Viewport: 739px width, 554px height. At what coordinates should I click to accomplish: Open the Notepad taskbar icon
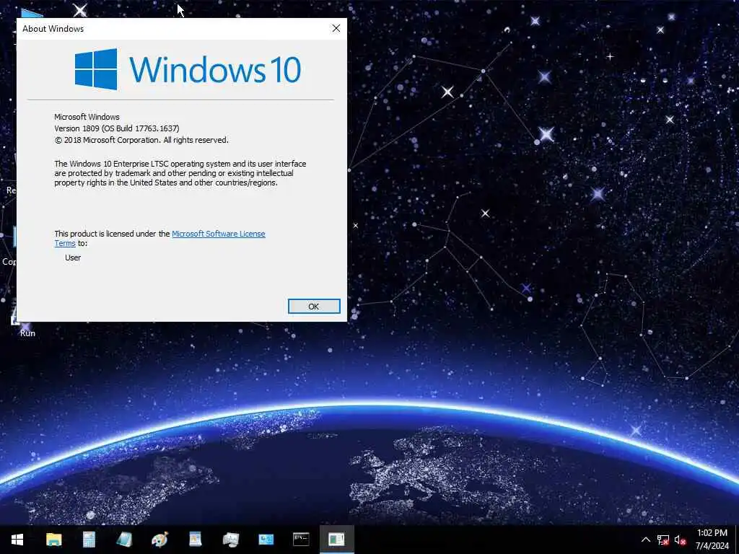[124, 540]
